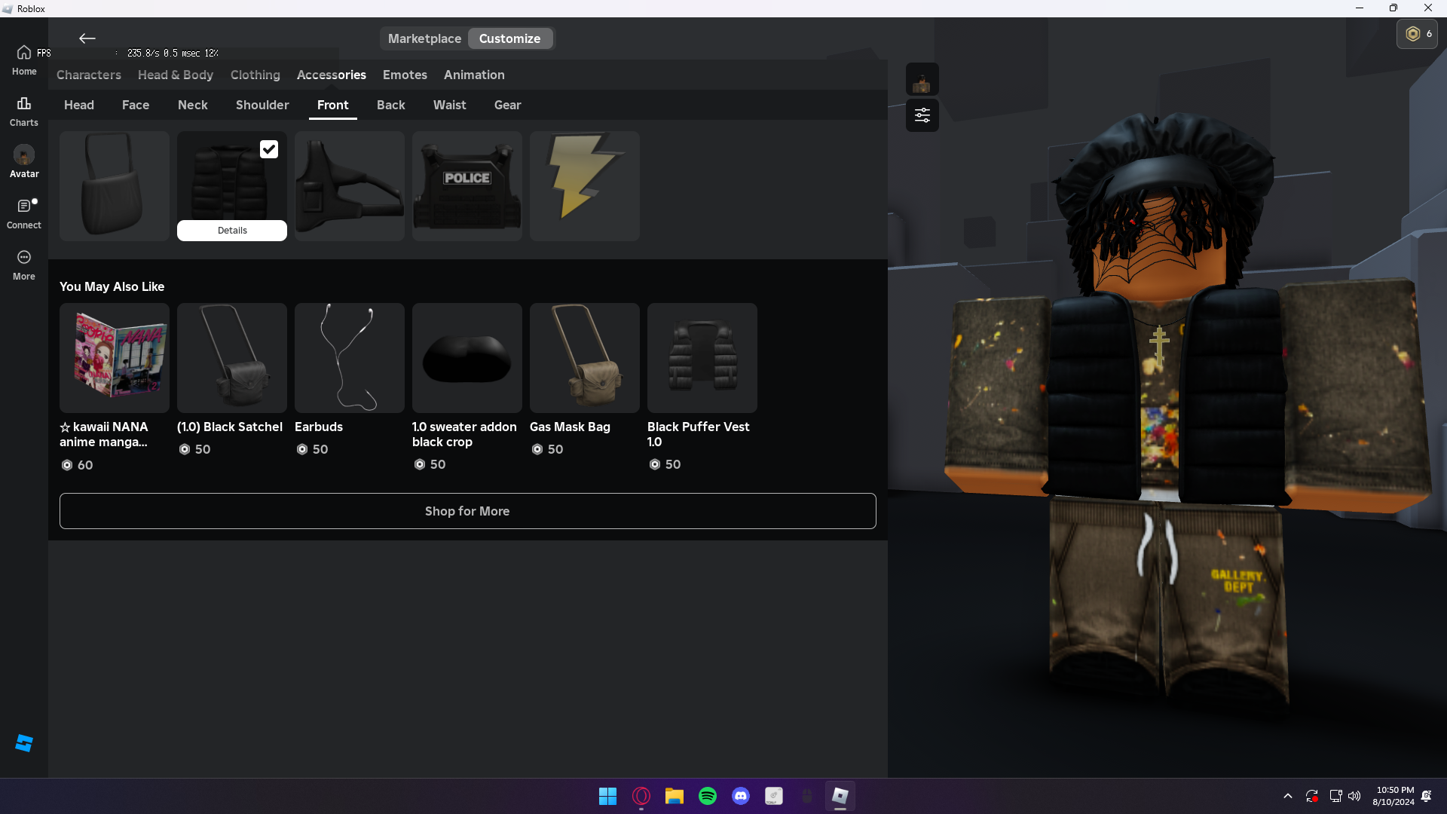Screen dimensions: 1447x814
Task: Open the Clothing category tab
Action: point(255,75)
